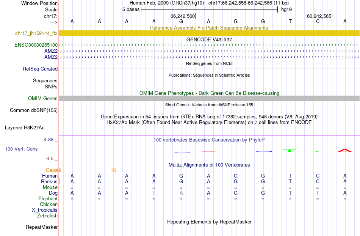Click the RepeatMasker track label
Screen dimensions: 360x236
click(42, 227)
